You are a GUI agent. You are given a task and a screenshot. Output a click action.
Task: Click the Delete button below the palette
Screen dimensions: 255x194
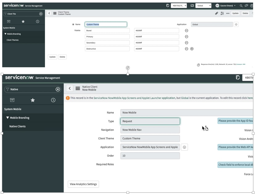click(62, 57)
